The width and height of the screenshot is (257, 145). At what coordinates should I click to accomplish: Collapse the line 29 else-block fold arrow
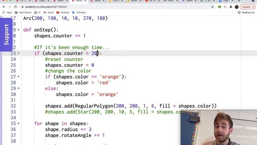[x=18, y=89]
